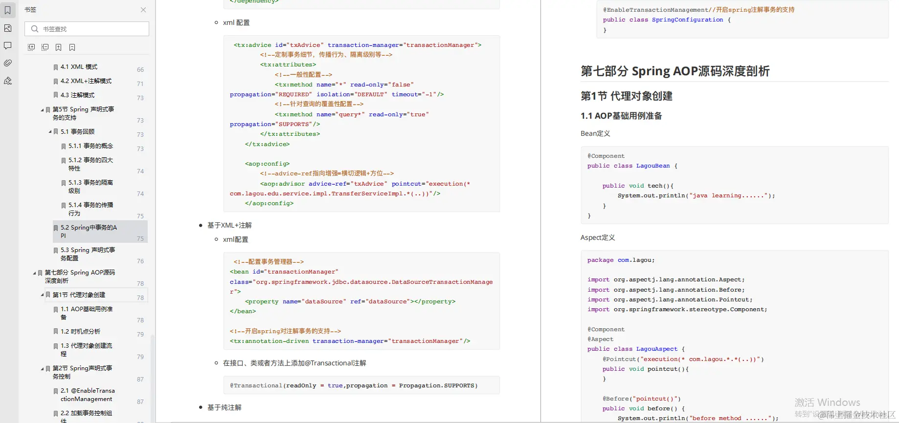Click the add bookmark icon
The image size is (899, 423).
(x=59, y=47)
